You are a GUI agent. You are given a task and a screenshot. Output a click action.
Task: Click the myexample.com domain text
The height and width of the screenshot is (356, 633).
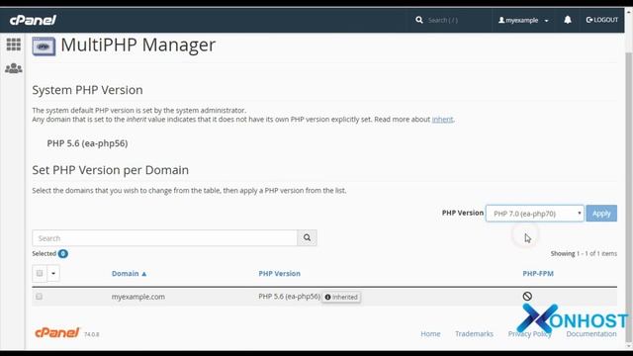(x=138, y=297)
